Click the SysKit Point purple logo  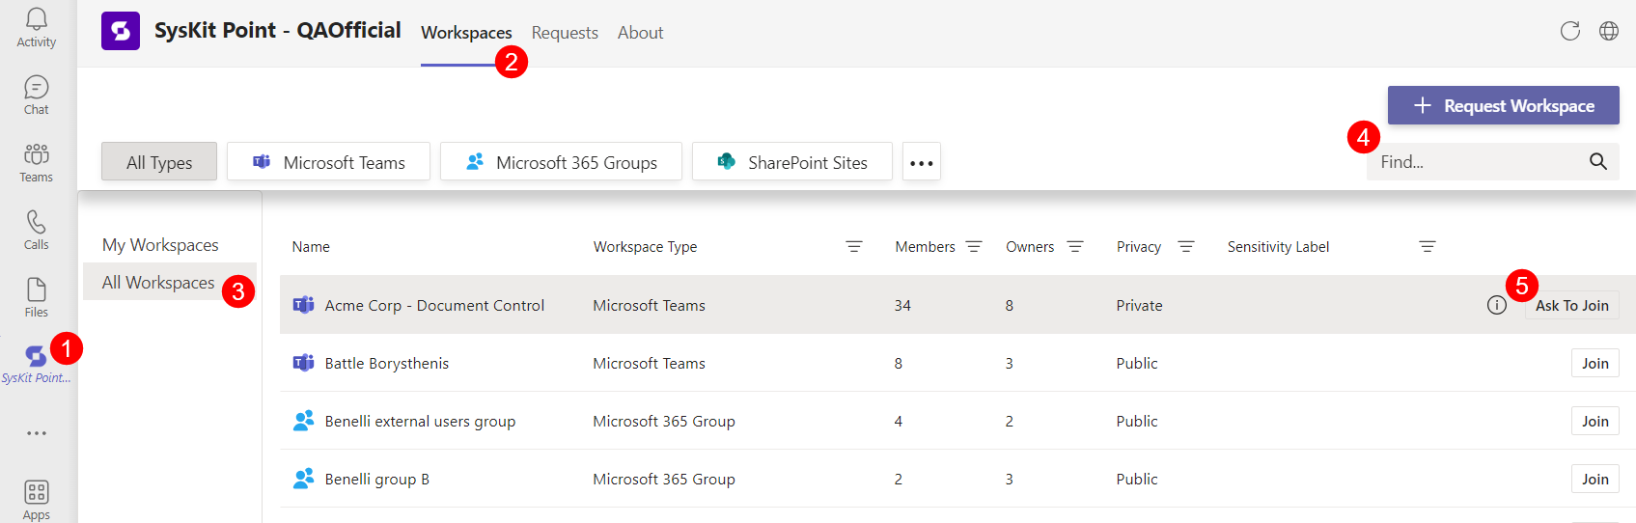(121, 31)
